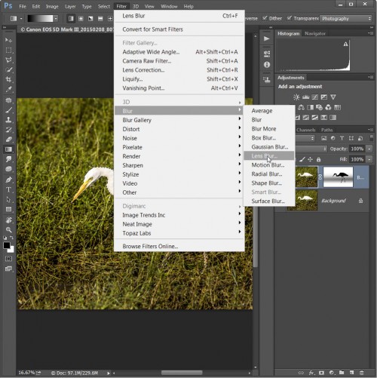Viewport: 377px width, 378px height.
Task: Toggle Quick Mask mode
Action: tap(8, 259)
